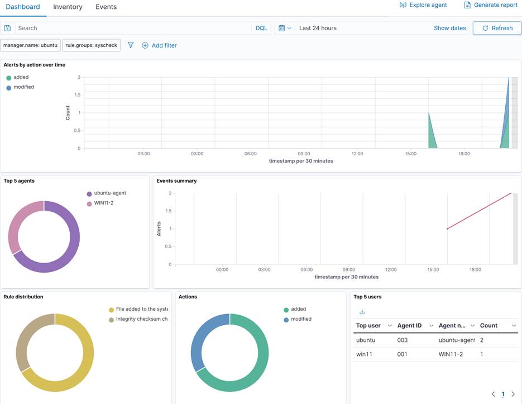Click the plus icon next to Add filter
The width and height of the screenshot is (522, 404).
coord(145,45)
